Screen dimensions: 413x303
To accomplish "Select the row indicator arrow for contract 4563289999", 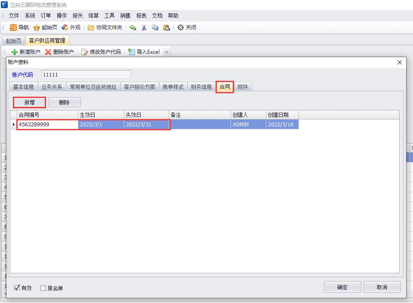I will click(x=13, y=125).
